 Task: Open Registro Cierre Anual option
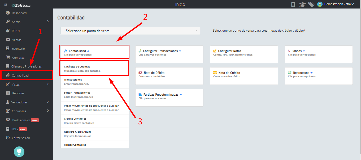95,134
